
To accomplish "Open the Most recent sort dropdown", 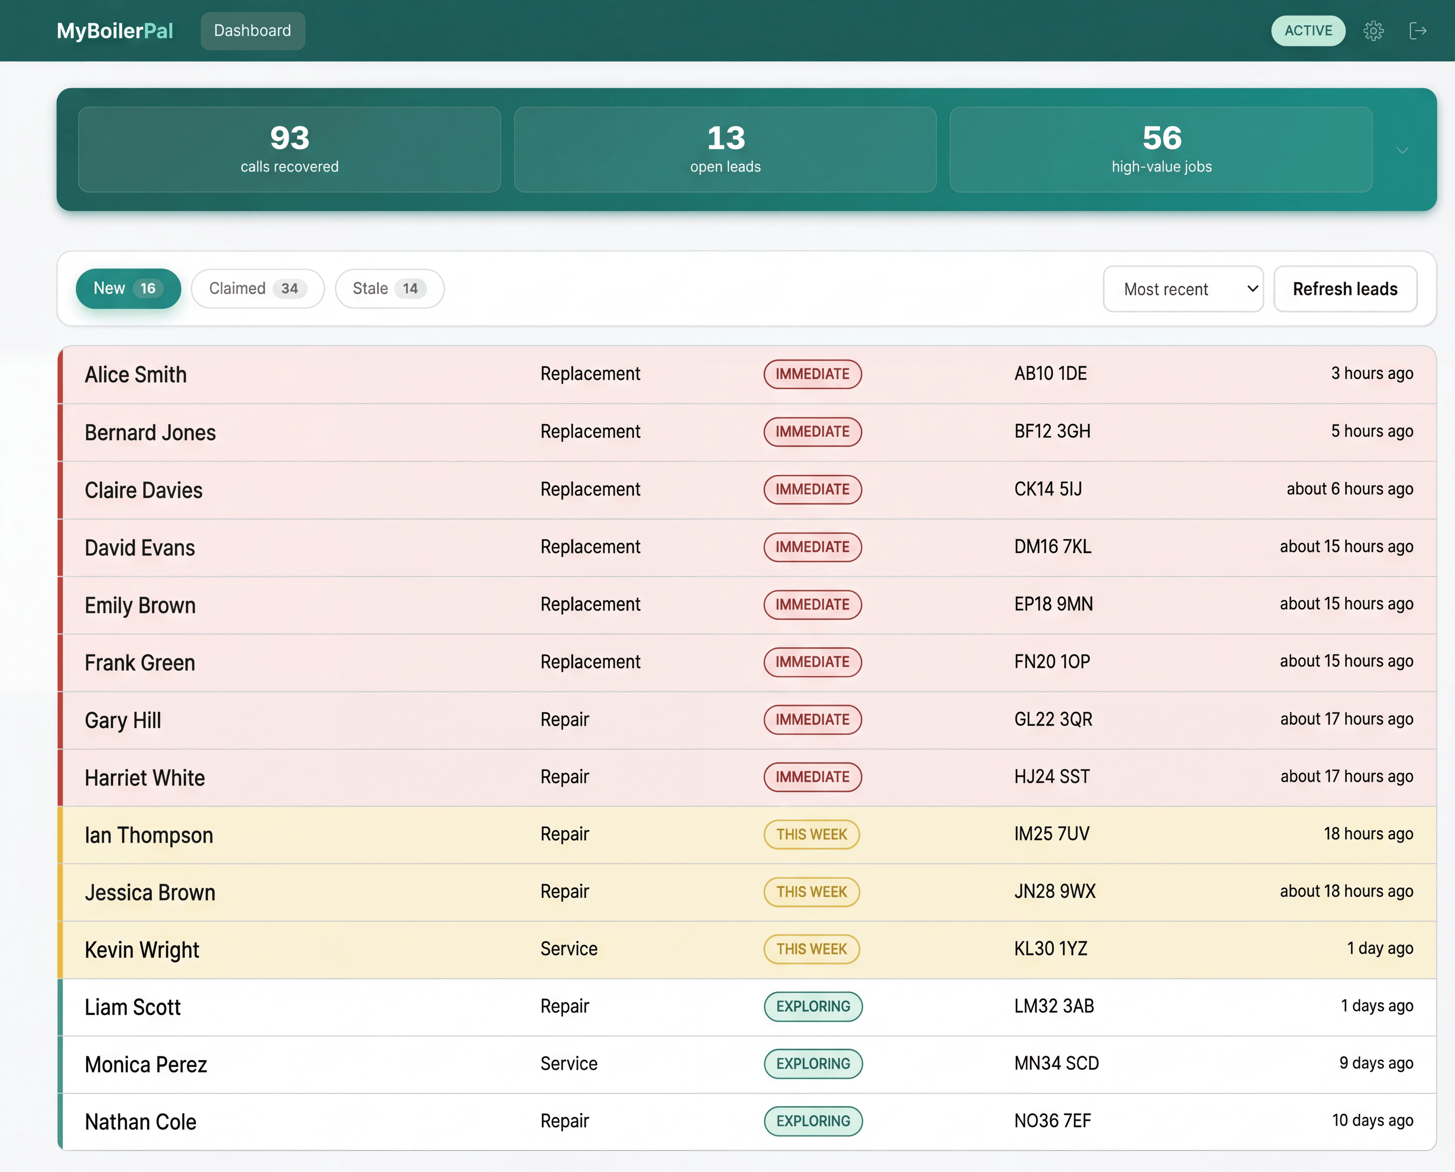I will 1183,289.
